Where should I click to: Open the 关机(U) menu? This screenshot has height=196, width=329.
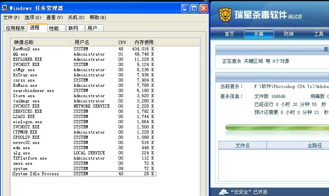pos(76,18)
